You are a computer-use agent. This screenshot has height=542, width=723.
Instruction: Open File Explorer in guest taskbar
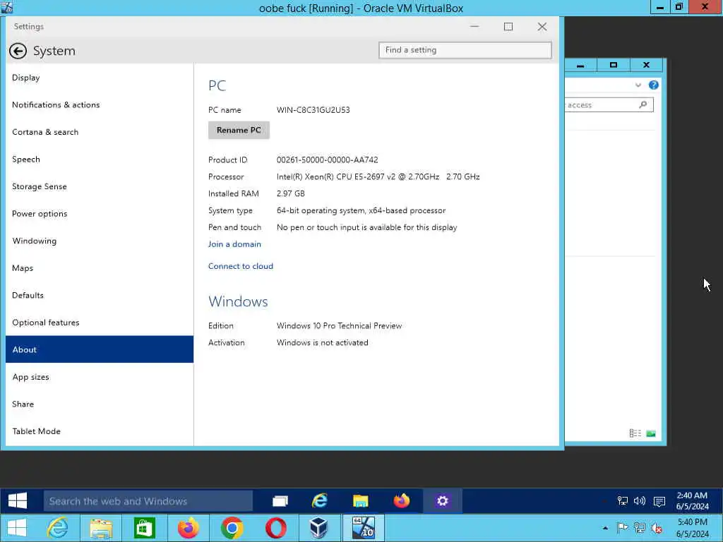click(361, 501)
